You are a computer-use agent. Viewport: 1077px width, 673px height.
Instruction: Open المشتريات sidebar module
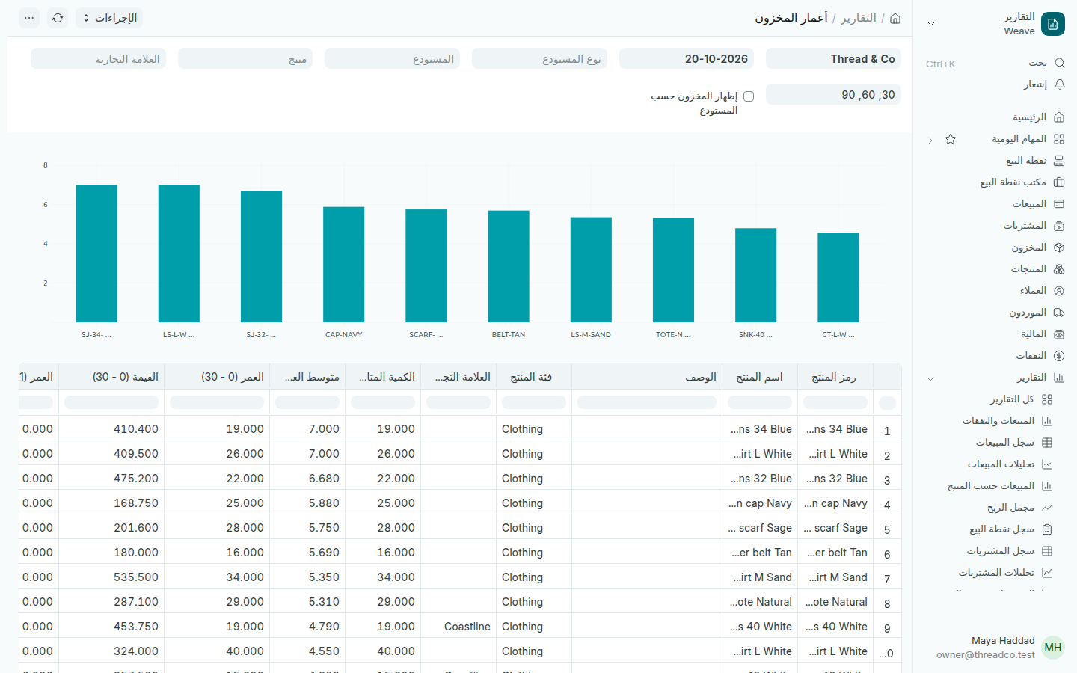click(x=1034, y=226)
